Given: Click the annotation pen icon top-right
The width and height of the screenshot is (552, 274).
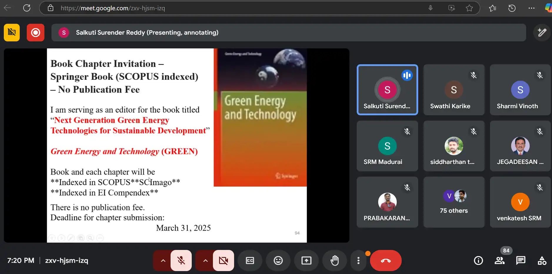Looking at the screenshot, I should point(542,33).
